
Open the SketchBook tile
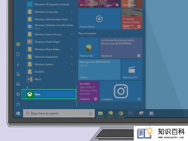132,4
